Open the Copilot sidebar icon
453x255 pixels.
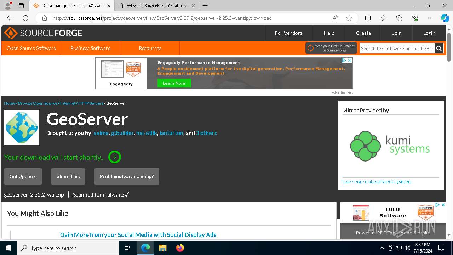tap(445, 18)
